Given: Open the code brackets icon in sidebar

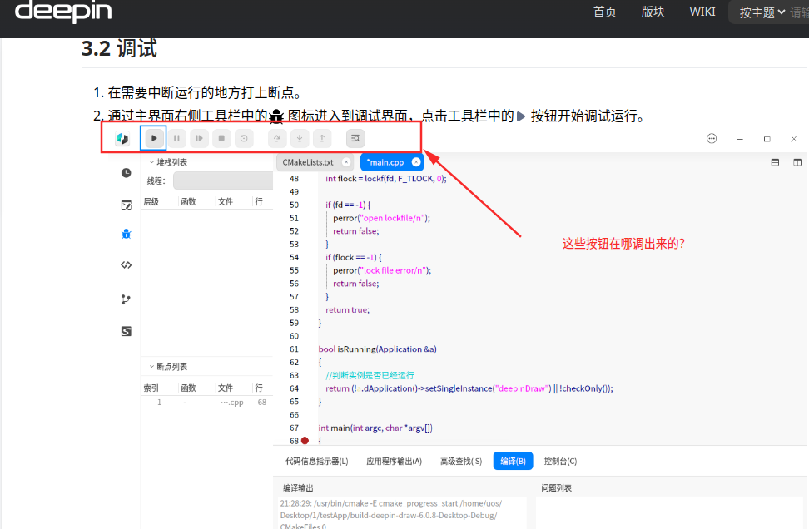Looking at the screenshot, I should 126,265.
